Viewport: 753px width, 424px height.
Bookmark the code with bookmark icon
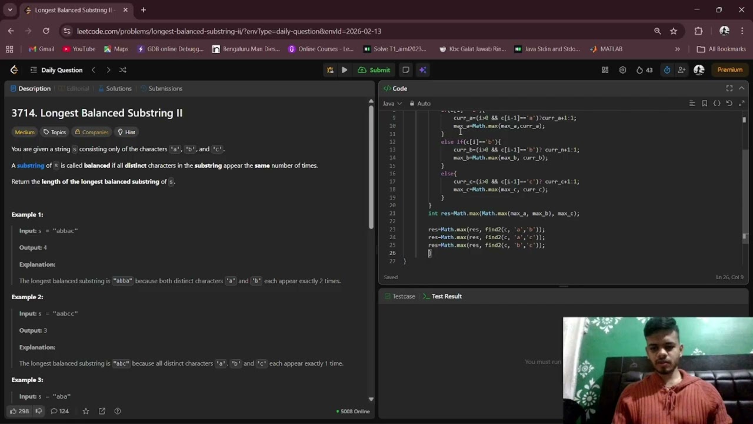pyautogui.click(x=705, y=104)
